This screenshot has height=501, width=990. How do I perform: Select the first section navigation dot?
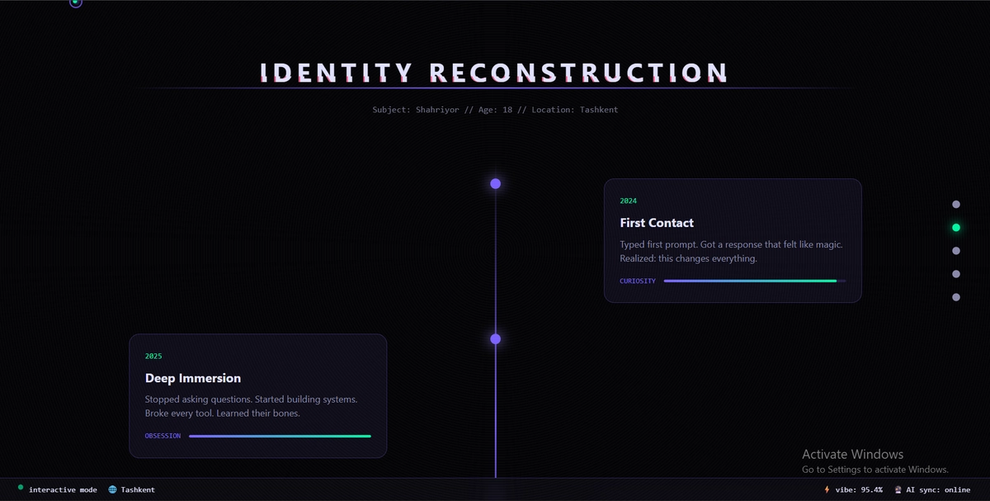click(x=956, y=205)
